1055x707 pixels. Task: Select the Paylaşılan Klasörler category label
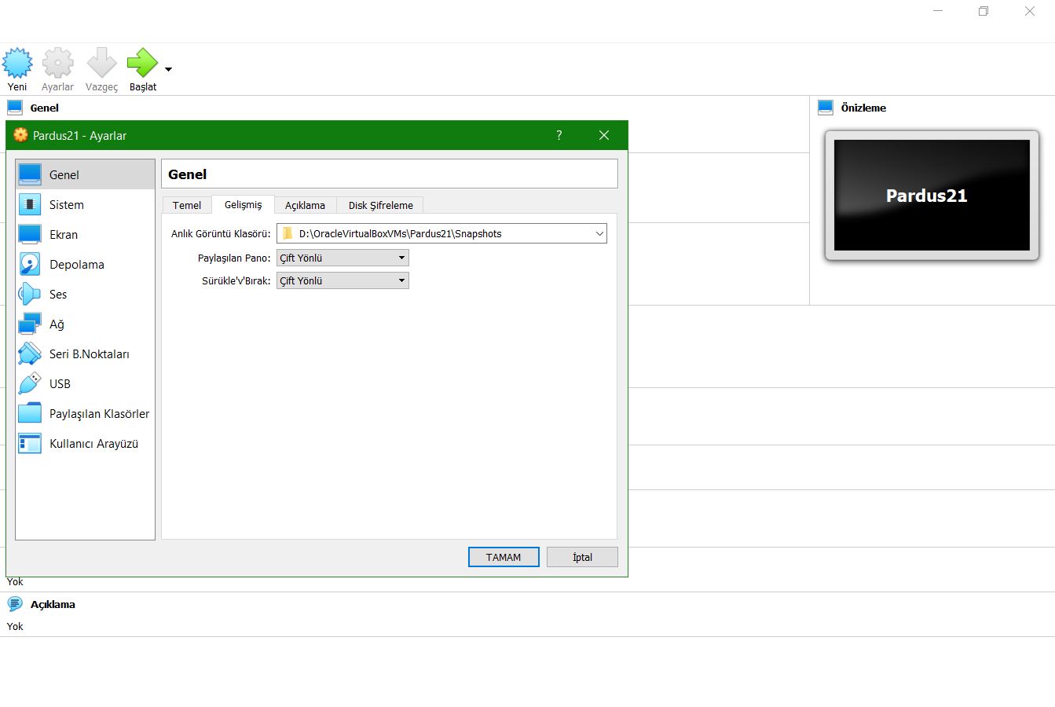click(100, 414)
